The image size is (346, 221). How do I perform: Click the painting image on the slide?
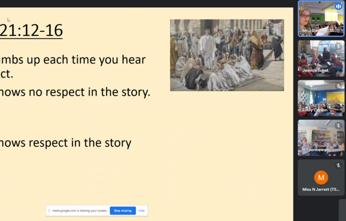coord(227,55)
